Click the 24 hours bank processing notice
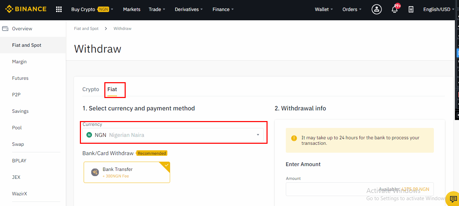The width and height of the screenshot is (459, 206). click(360, 140)
